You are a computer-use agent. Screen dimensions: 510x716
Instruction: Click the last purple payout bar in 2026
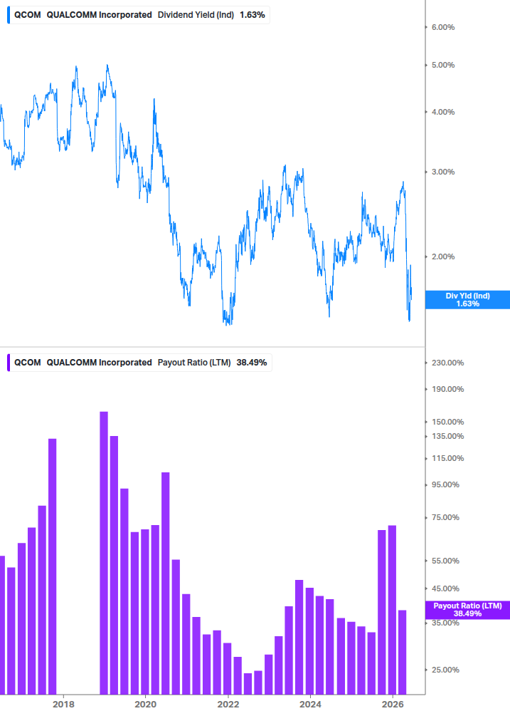402,652
